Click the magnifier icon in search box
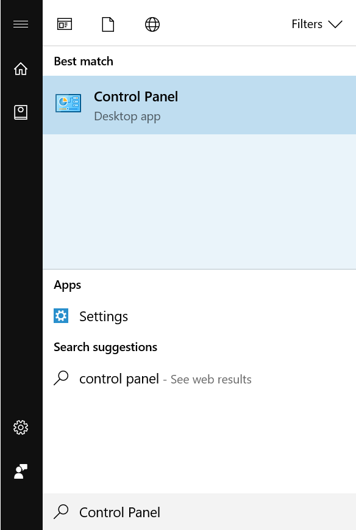This screenshot has width=356, height=530. tap(61, 512)
